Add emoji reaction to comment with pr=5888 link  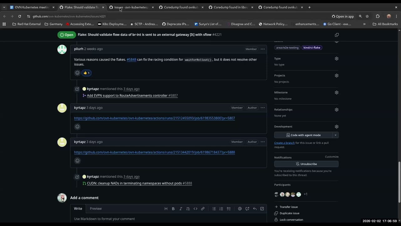77,161
